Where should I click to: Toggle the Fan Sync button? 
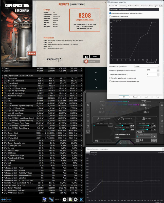pyautogui.click(x=154, y=141)
